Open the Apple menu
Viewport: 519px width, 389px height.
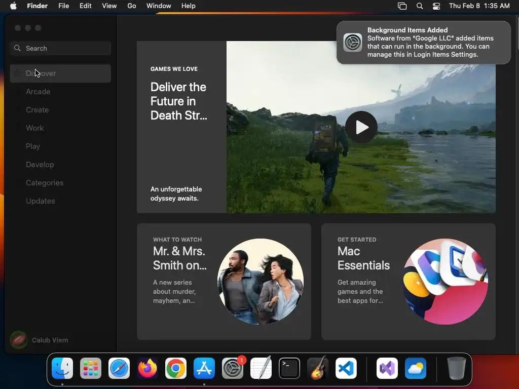click(x=13, y=6)
